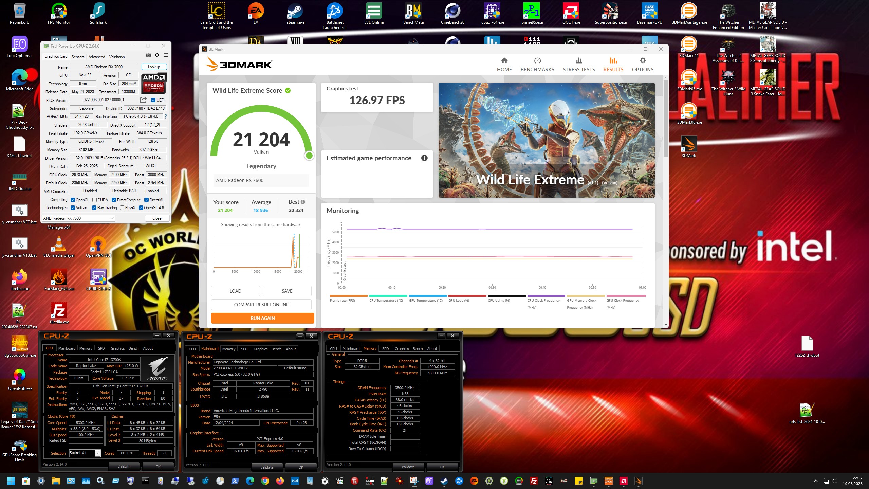Viewport: 869px width, 489px height.
Task: Open BenchMate desktop icon
Action: tap(413, 14)
